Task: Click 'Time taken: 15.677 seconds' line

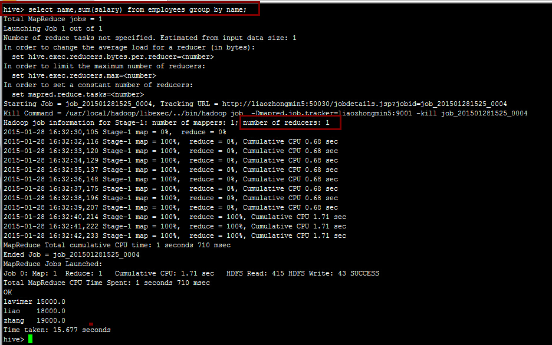Action: (x=57, y=330)
